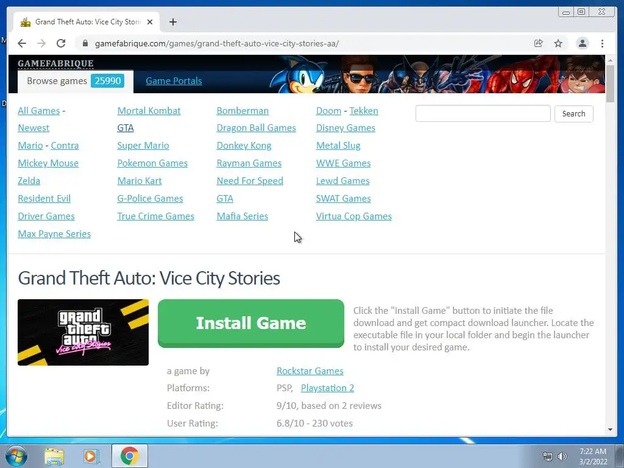This screenshot has width=624, height=468.
Task: Open the Rockstar Games link
Action: pos(310,371)
